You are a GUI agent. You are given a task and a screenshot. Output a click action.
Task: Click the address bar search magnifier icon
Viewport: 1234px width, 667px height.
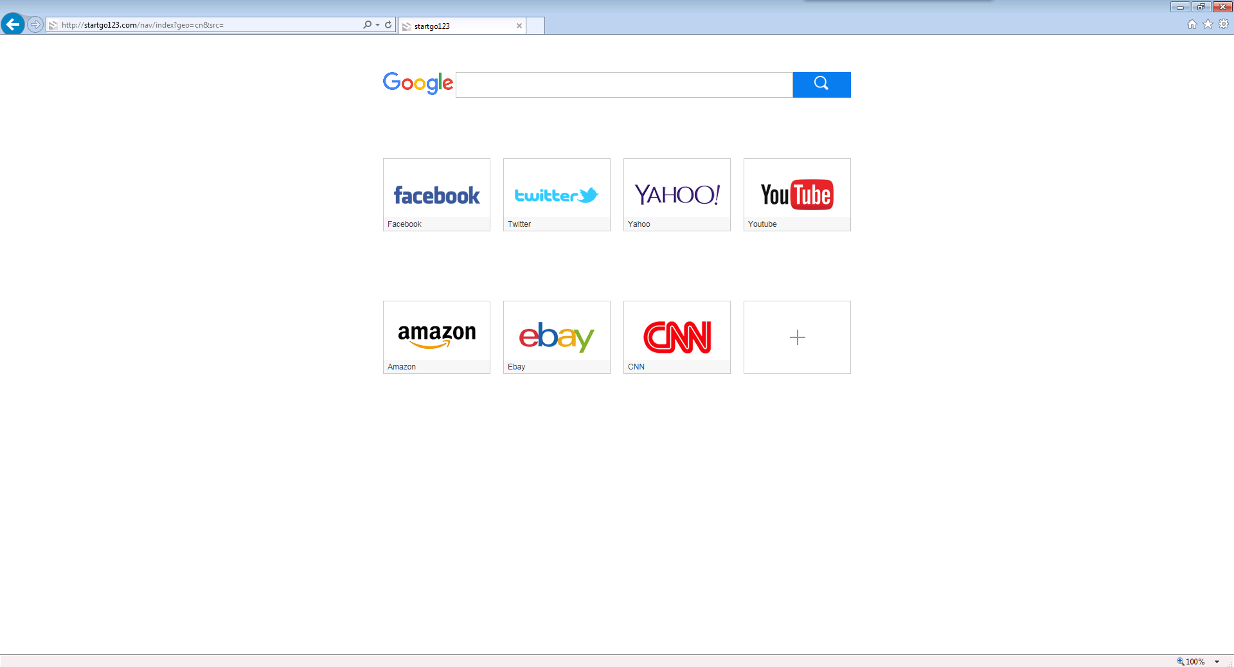367,24
